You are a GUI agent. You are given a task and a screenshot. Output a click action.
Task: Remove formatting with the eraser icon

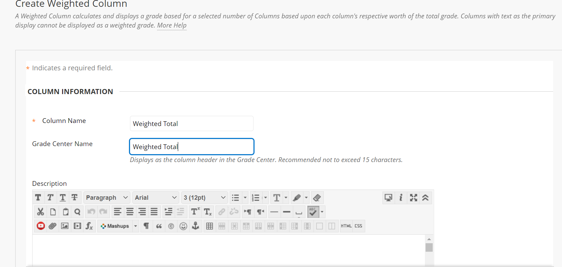point(317,197)
